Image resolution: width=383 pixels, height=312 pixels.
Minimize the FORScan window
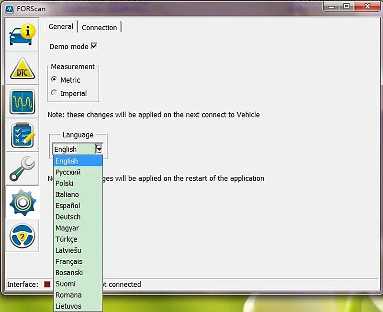tap(331, 7)
